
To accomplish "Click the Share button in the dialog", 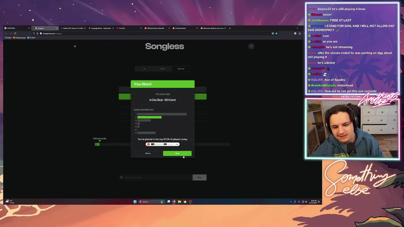I will [148, 153].
